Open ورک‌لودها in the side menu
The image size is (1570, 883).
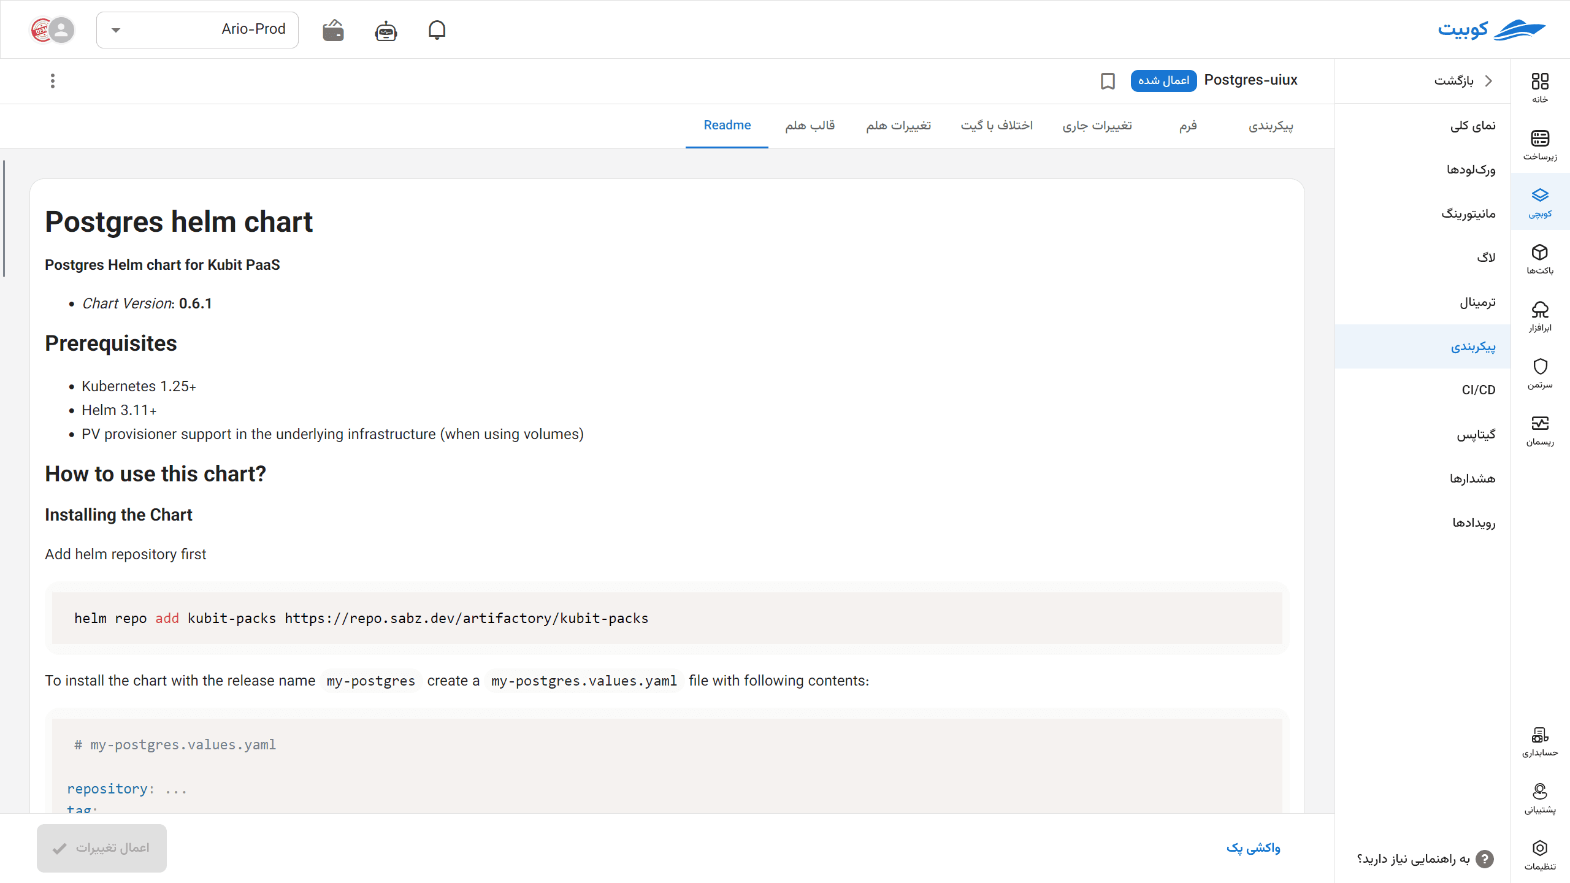point(1423,170)
